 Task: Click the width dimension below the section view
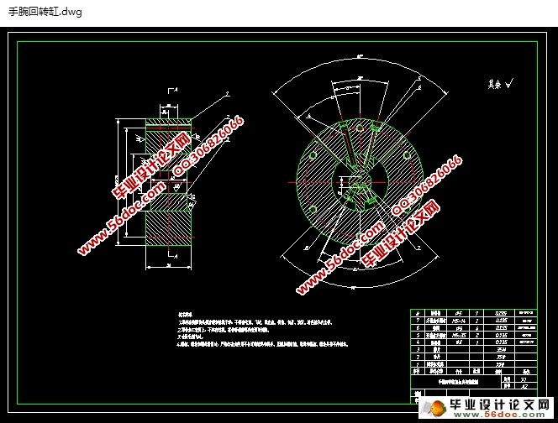tap(169, 267)
